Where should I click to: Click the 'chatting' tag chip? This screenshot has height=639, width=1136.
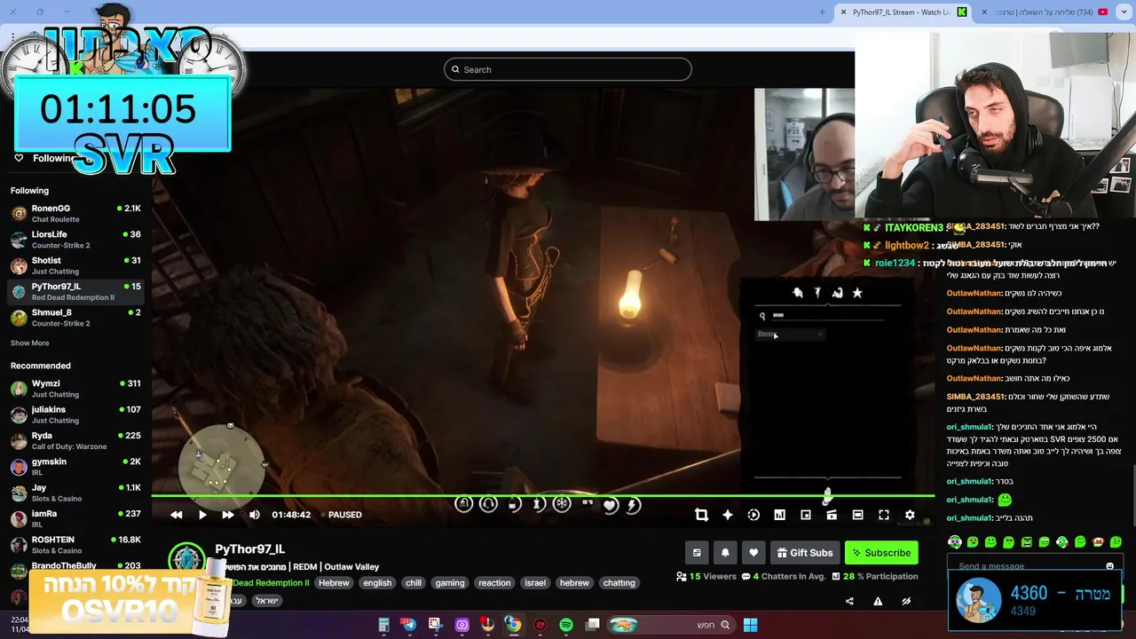619,583
